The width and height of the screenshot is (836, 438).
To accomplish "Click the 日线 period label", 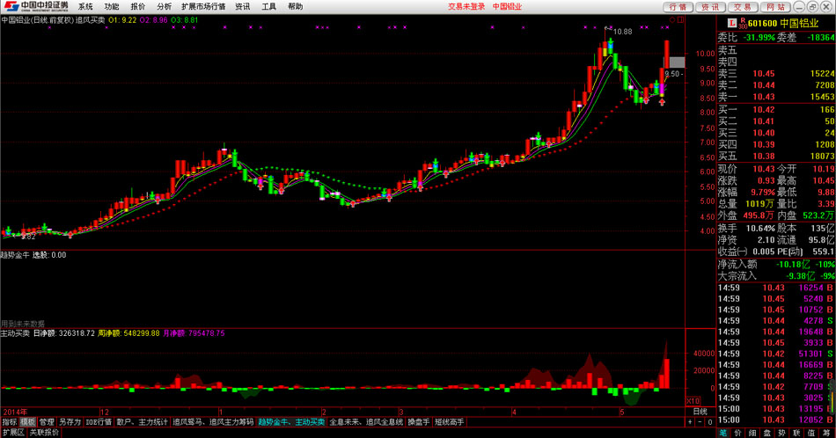I will pyautogui.click(x=700, y=412).
